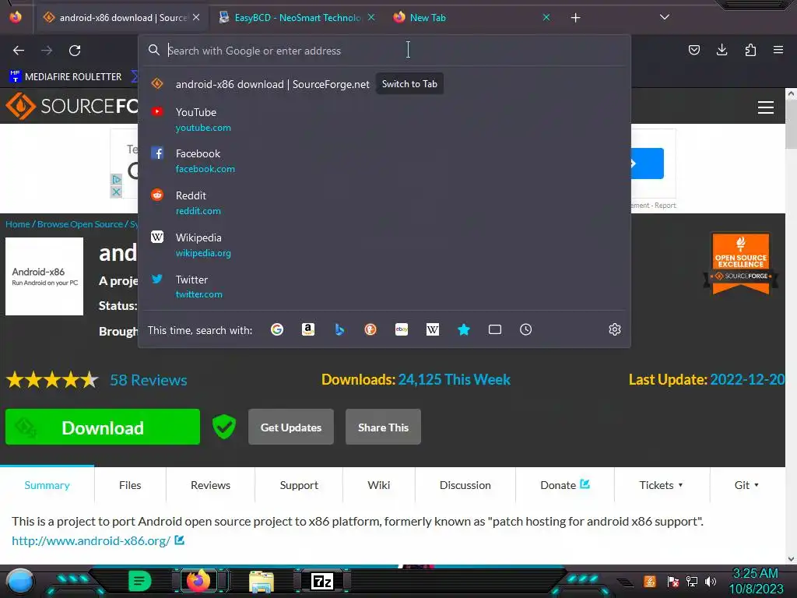The height and width of the screenshot is (598, 797).
Task: Select the Summary tab
Action: coord(47,485)
